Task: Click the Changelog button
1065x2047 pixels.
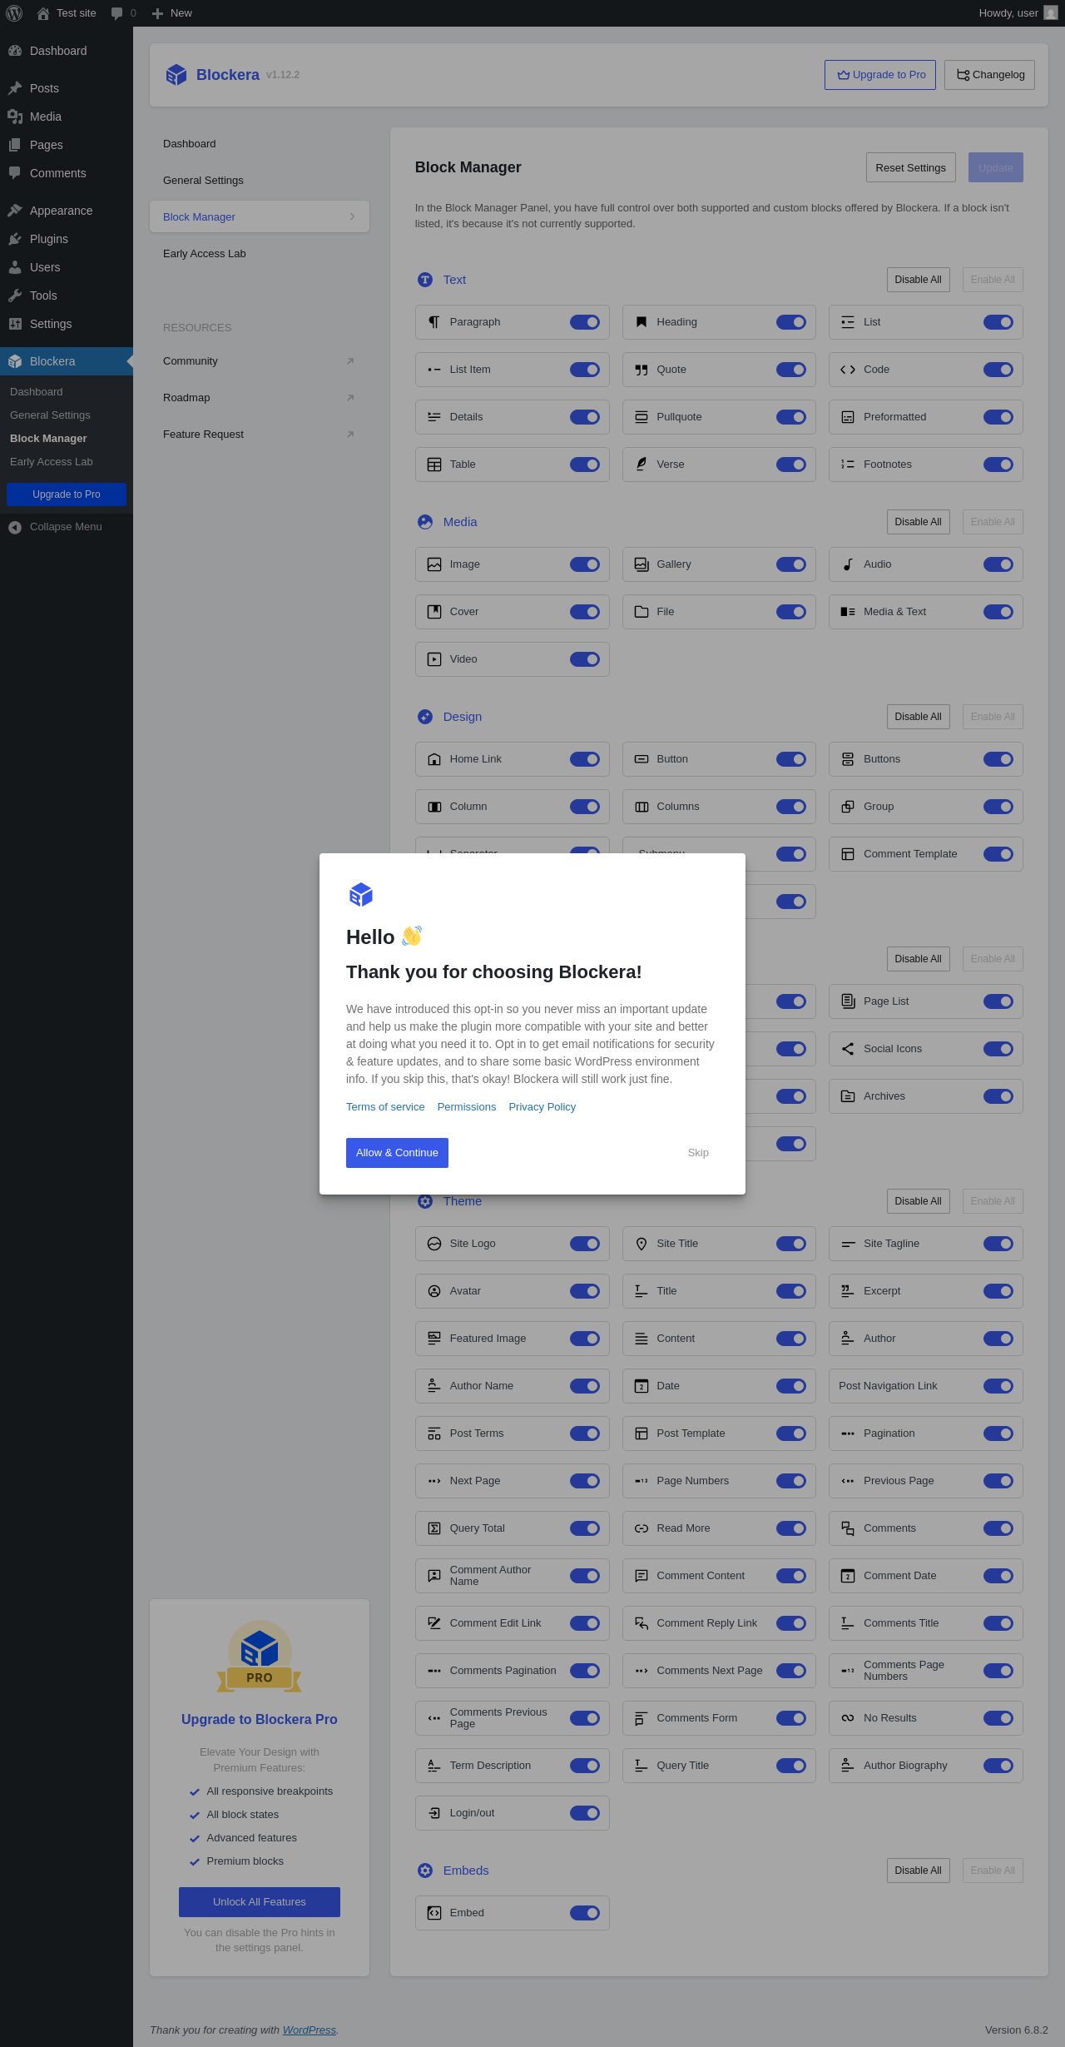Action: tap(990, 75)
